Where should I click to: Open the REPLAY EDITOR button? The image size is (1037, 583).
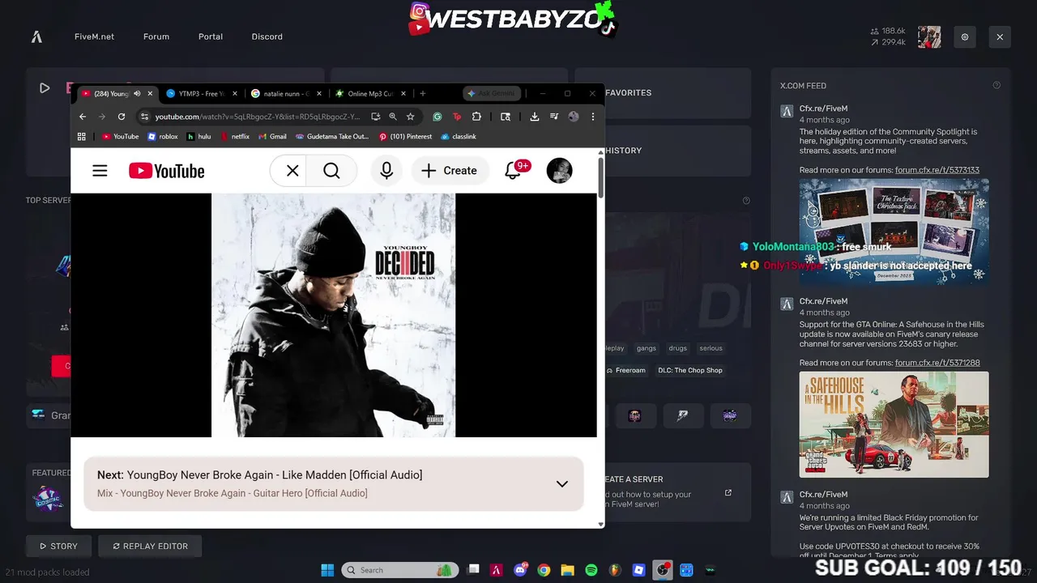pyautogui.click(x=150, y=547)
